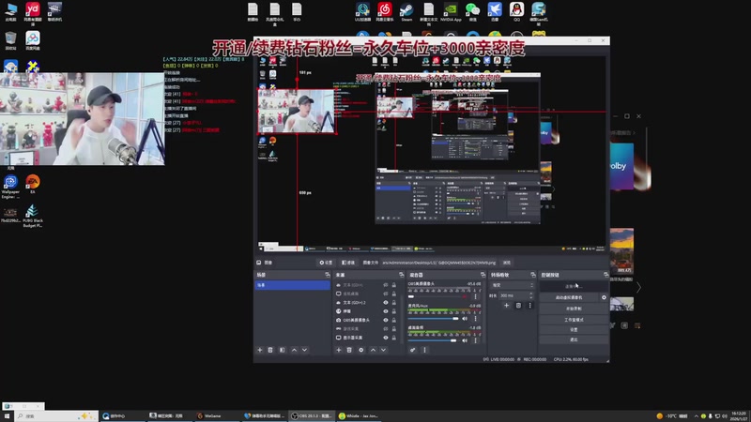This screenshot has width=751, height=422.
Task: Show the hidden 文本 (GDI+) source
Action: 386,285
